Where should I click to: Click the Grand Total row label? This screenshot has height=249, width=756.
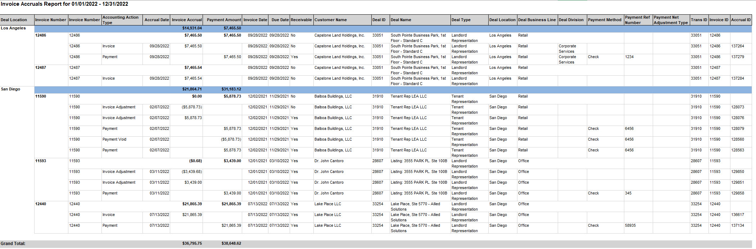click(13, 243)
